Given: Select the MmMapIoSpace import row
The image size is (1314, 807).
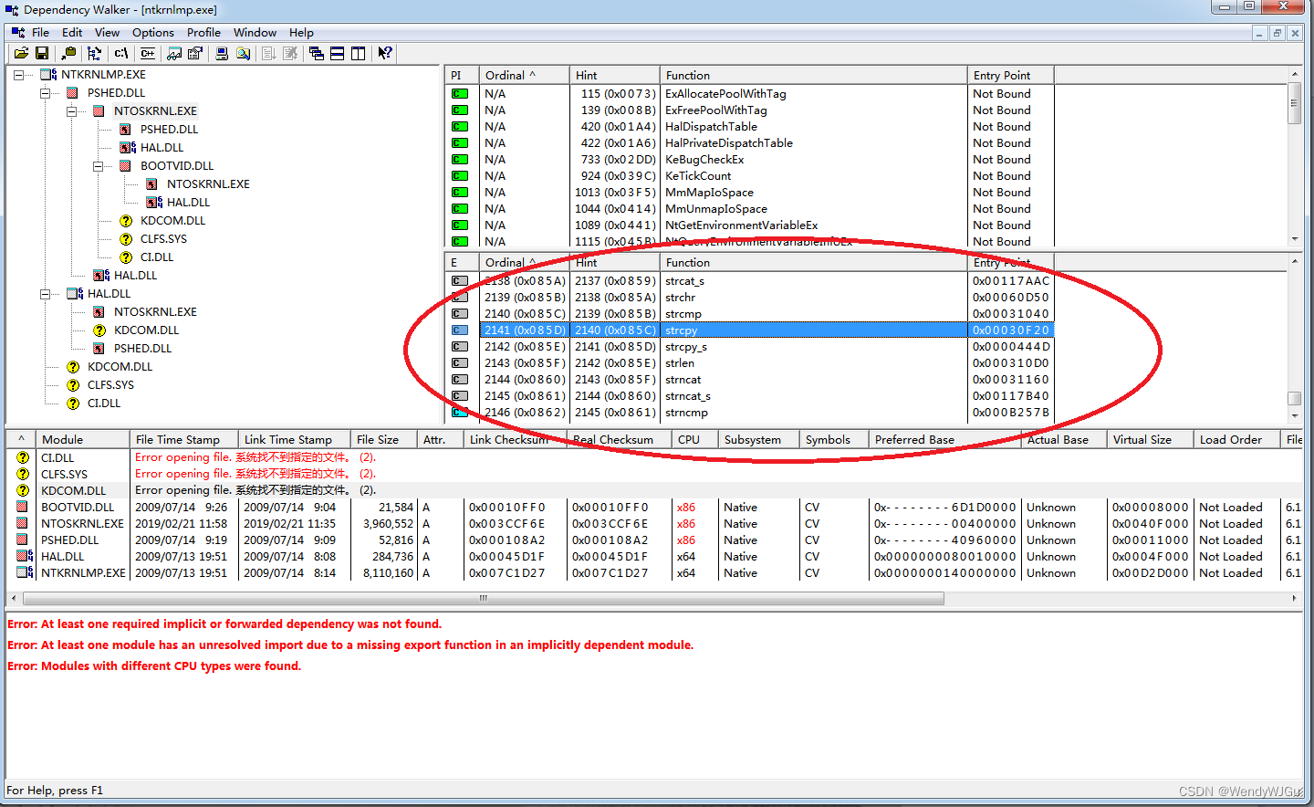Looking at the screenshot, I should [750, 193].
